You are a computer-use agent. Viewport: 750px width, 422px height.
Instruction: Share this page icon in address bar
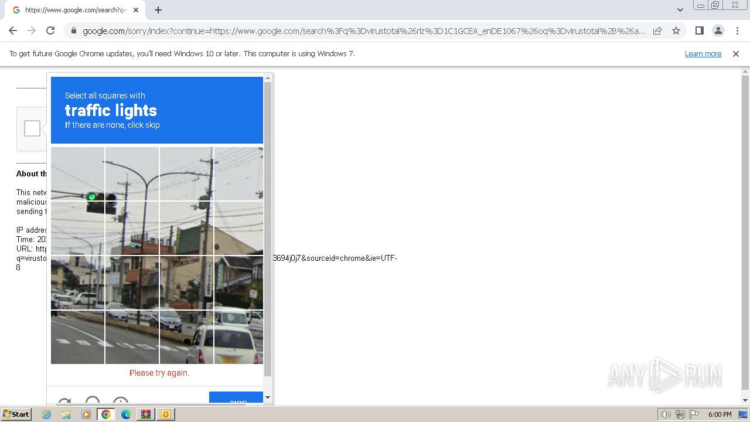coord(657,30)
